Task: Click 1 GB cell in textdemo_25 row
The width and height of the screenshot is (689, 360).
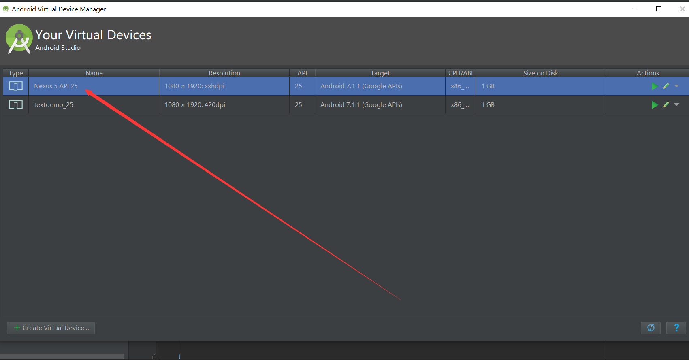Action: pos(541,105)
